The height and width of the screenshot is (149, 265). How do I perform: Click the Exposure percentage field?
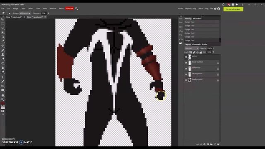point(44,13)
